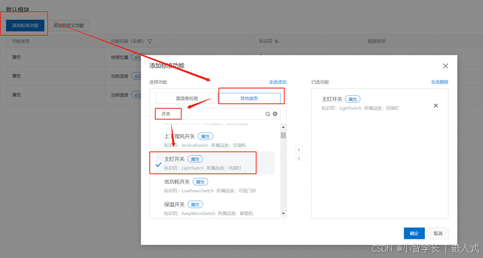Screen dimensions: 483x258
Task: Click the LowPowerSwitch identifier text
Action: (x=197, y=191)
